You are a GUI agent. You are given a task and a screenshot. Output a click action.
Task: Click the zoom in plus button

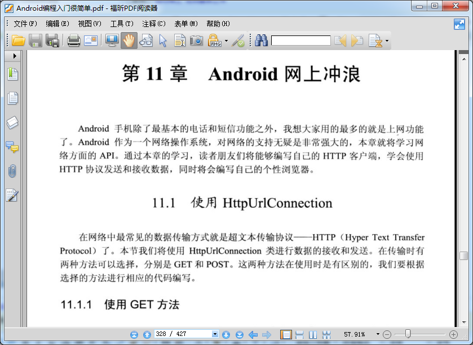pyautogui.click(x=453, y=334)
